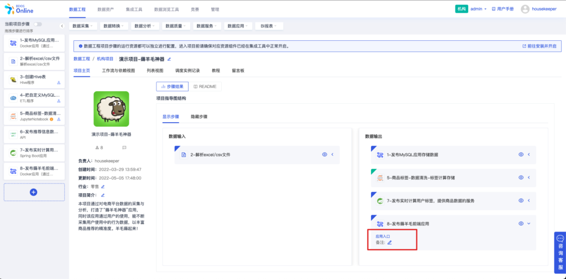Open the 咨询客服 chat widget
This screenshot has height=279, width=566.
pos(560,252)
